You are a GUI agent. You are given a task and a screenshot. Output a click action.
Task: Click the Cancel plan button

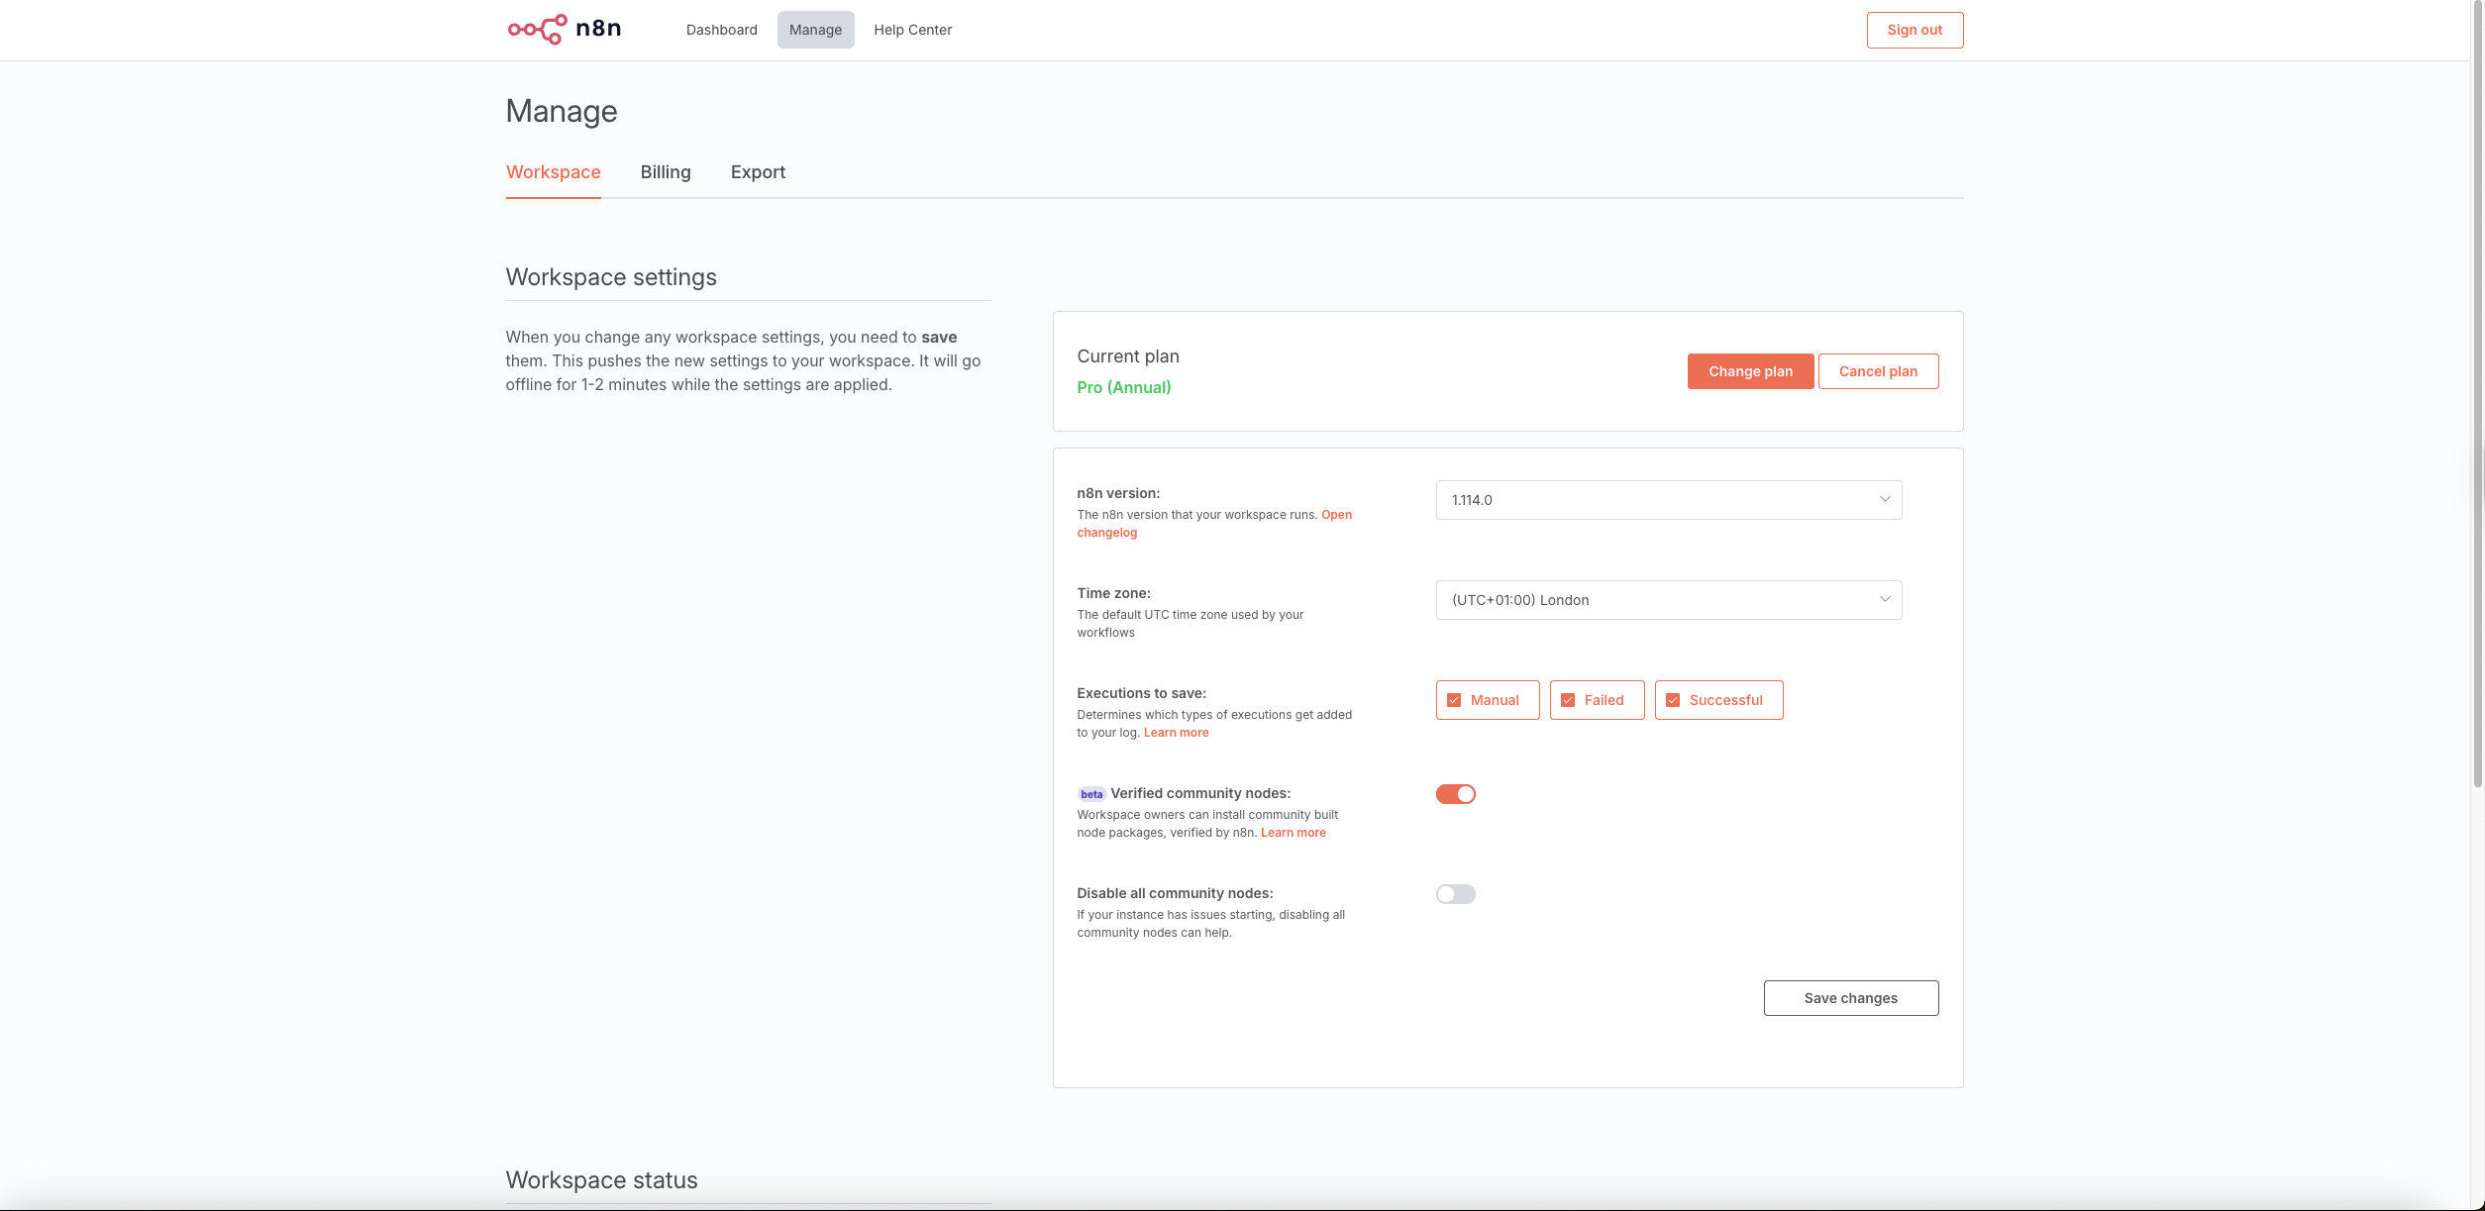(x=1878, y=371)
